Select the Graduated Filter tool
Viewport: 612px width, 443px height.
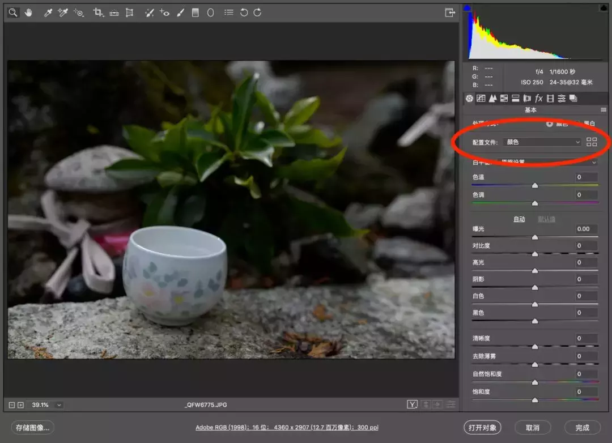point(195,12)
